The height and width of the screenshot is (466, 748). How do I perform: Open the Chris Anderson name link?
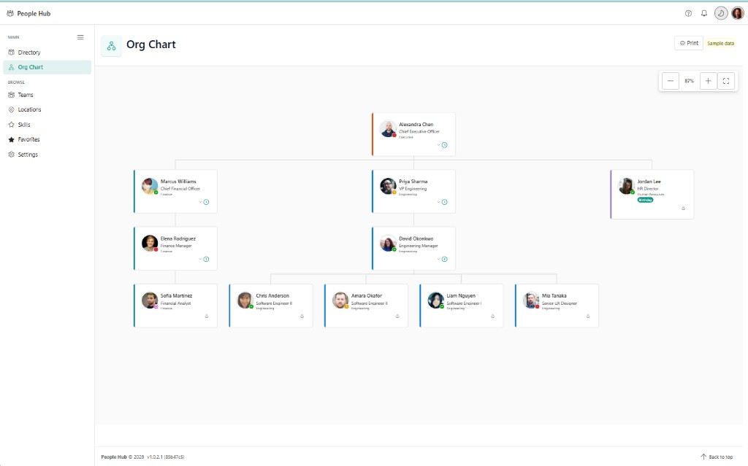click(x=272, y=296)
